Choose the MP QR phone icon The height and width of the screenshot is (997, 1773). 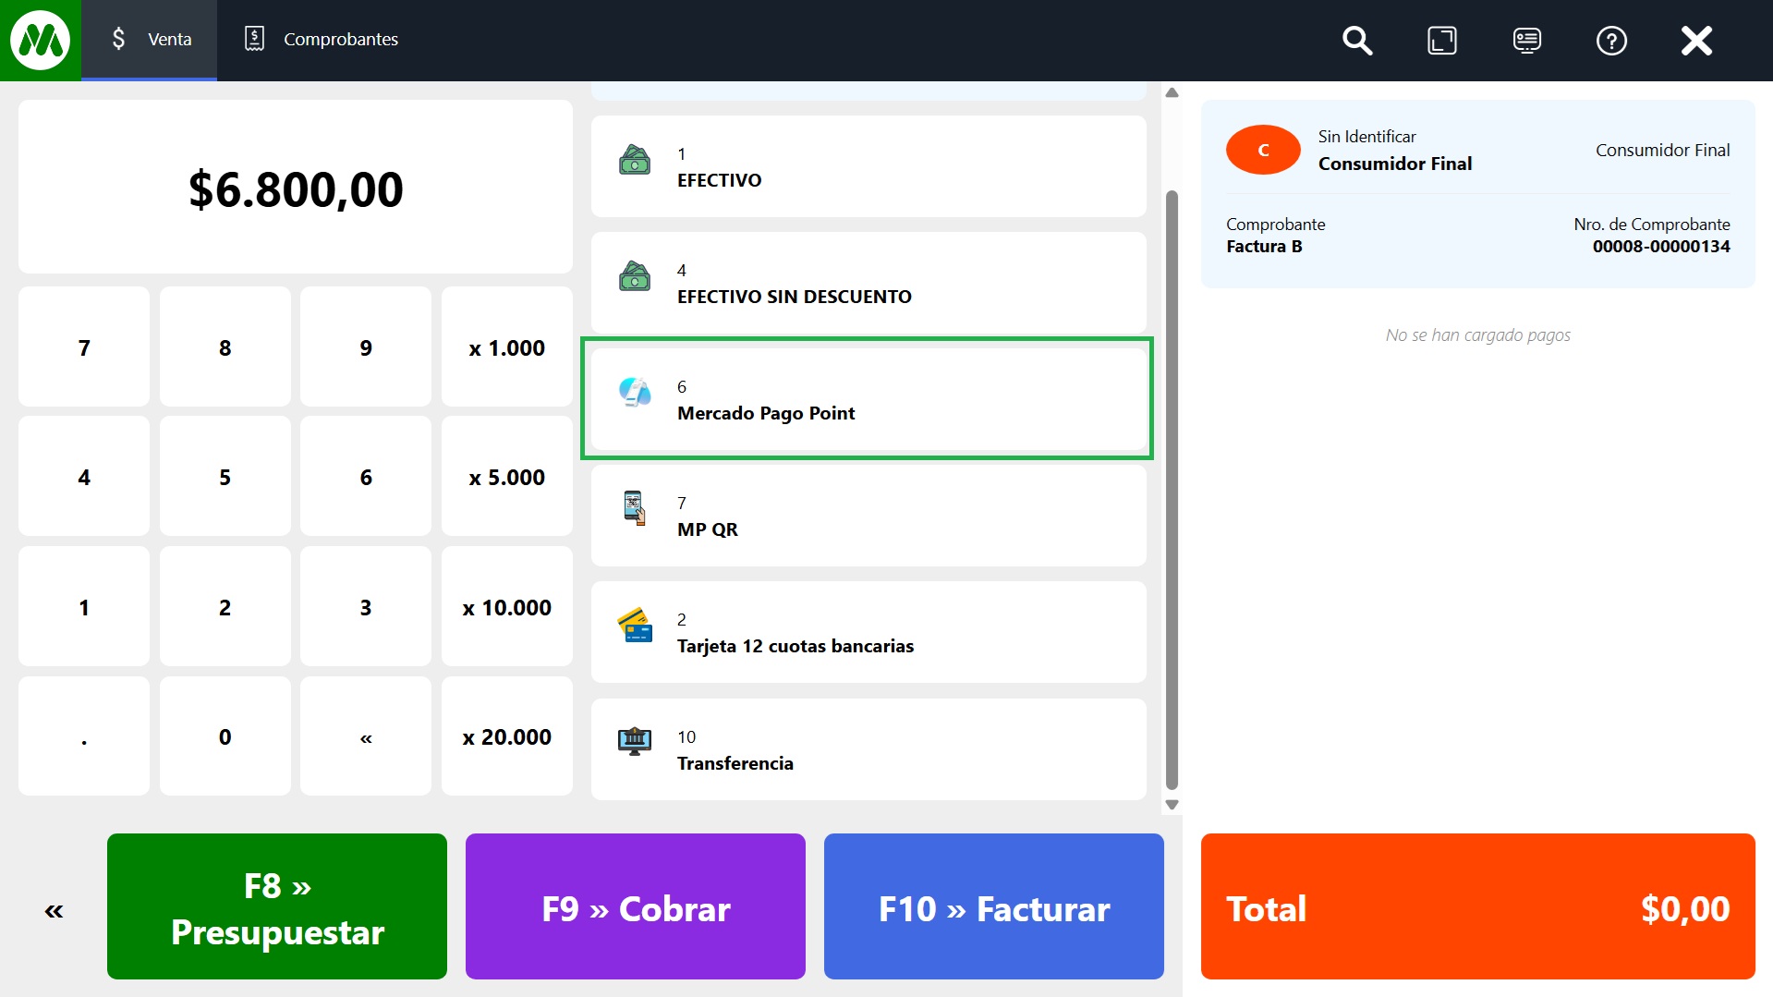(634, 508)
